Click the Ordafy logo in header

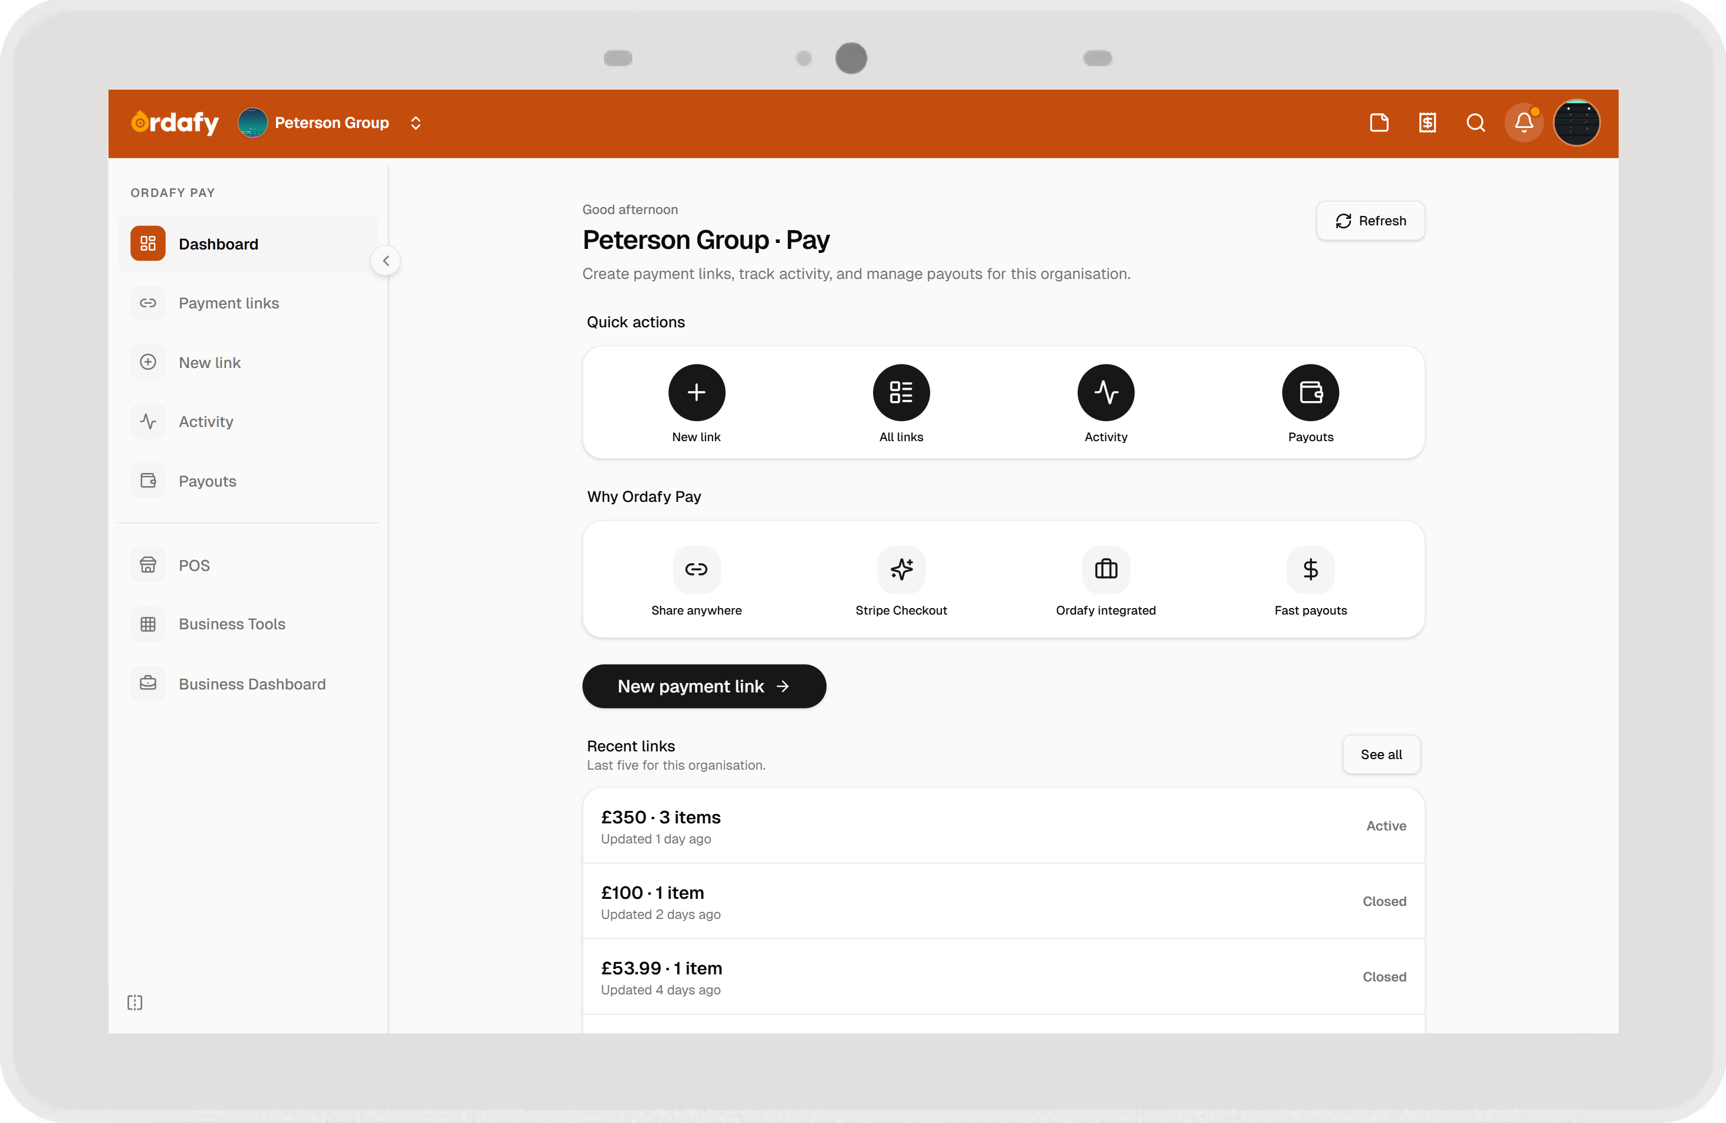point(175,123)
